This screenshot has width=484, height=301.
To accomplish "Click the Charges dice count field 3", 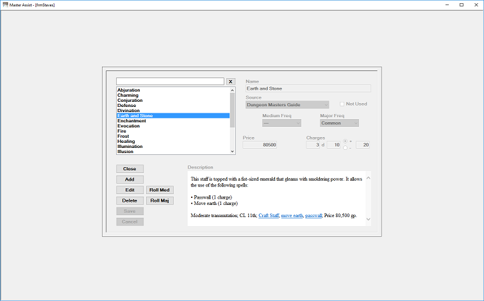I will (x=313, y=145).
